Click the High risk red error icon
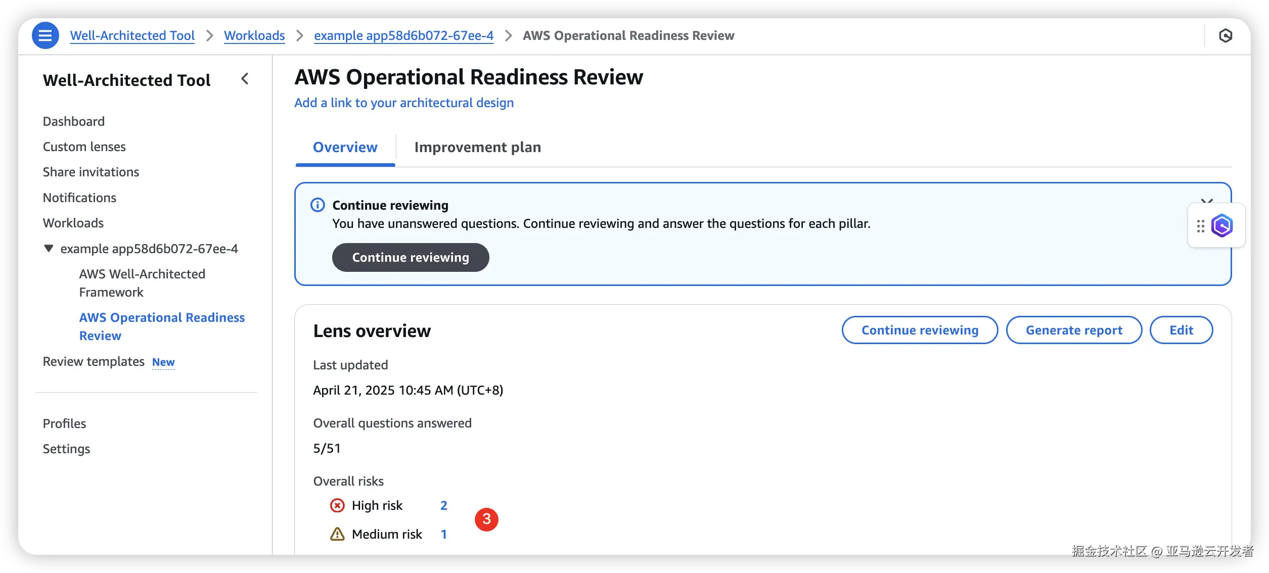This screenshot has width=1269, height=573. pyautogui.click(x=337, y=505)
